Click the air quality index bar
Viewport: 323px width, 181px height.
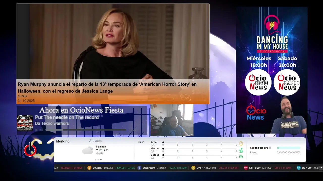click(289, 148)
